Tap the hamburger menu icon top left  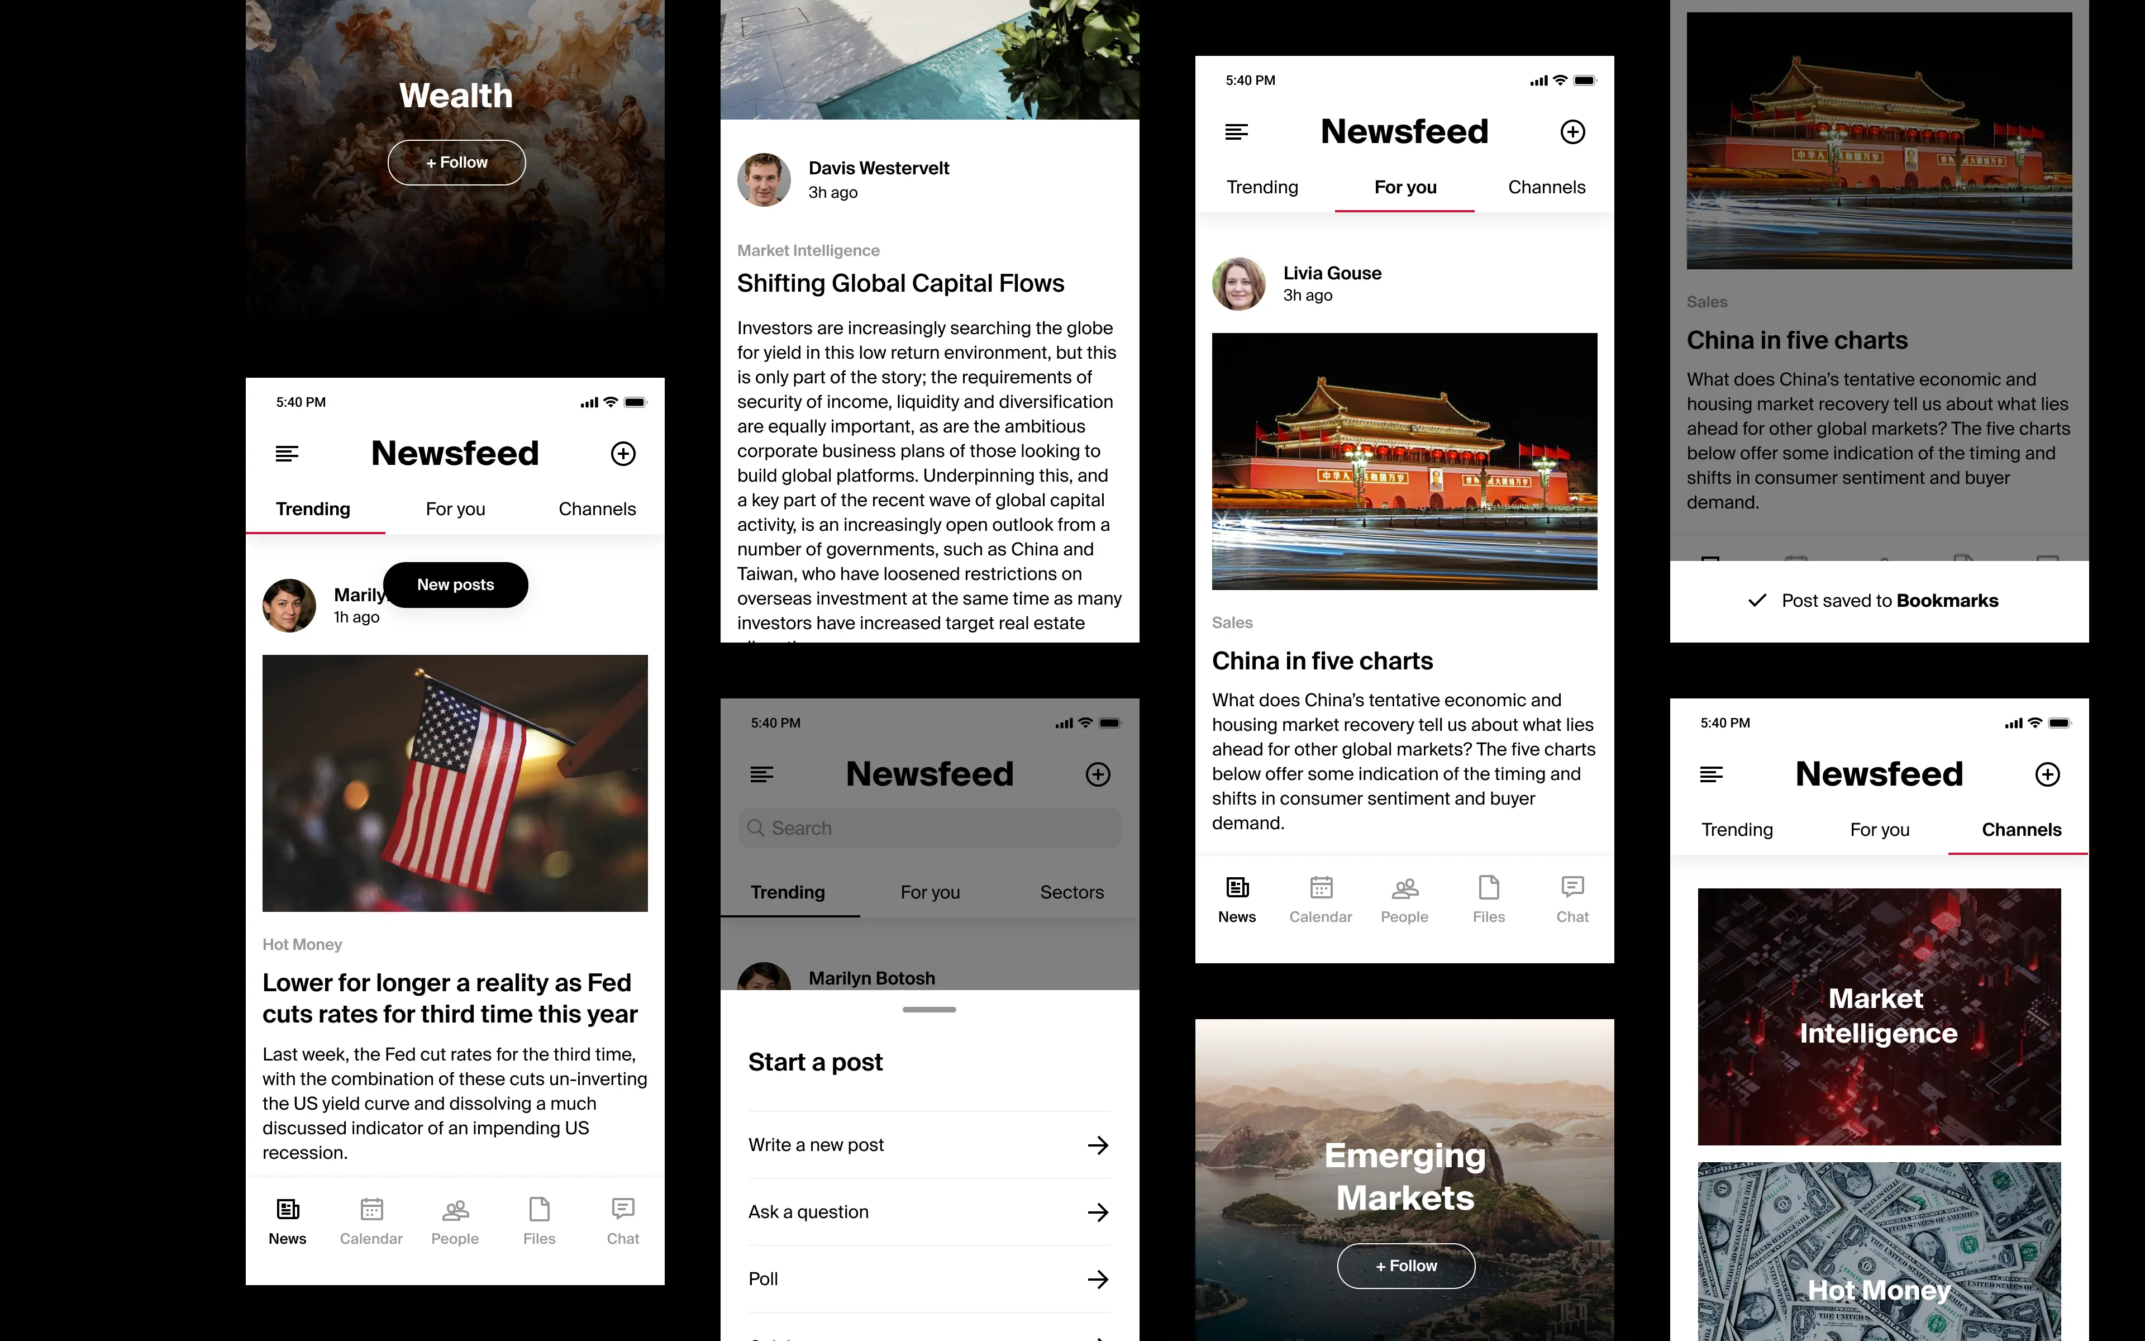click(x=287, y=453)
